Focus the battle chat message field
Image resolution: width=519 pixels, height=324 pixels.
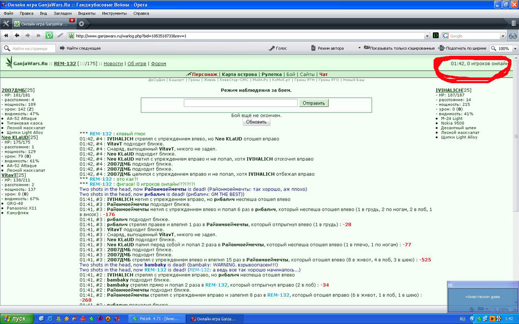point(241,103)
